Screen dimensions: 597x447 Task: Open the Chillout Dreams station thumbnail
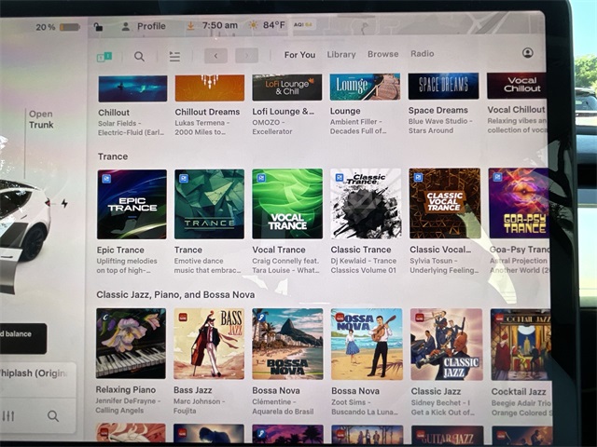point(210,88)
